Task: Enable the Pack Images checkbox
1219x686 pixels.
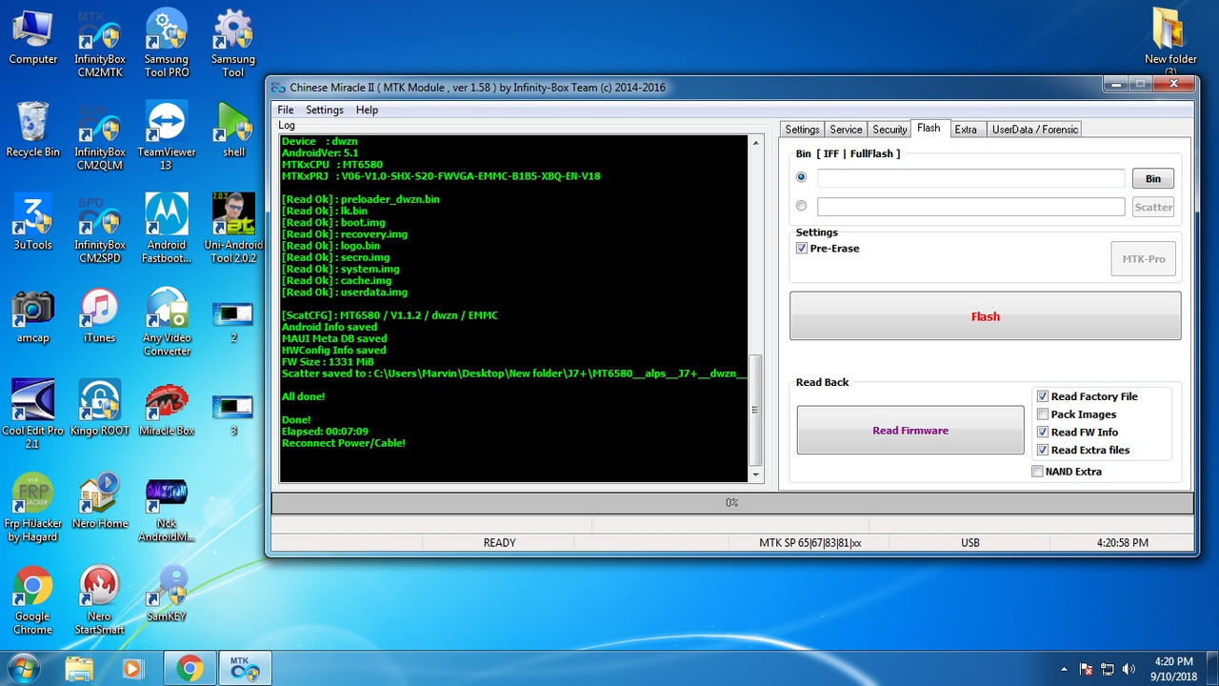Action: [x=1043, y=414]
